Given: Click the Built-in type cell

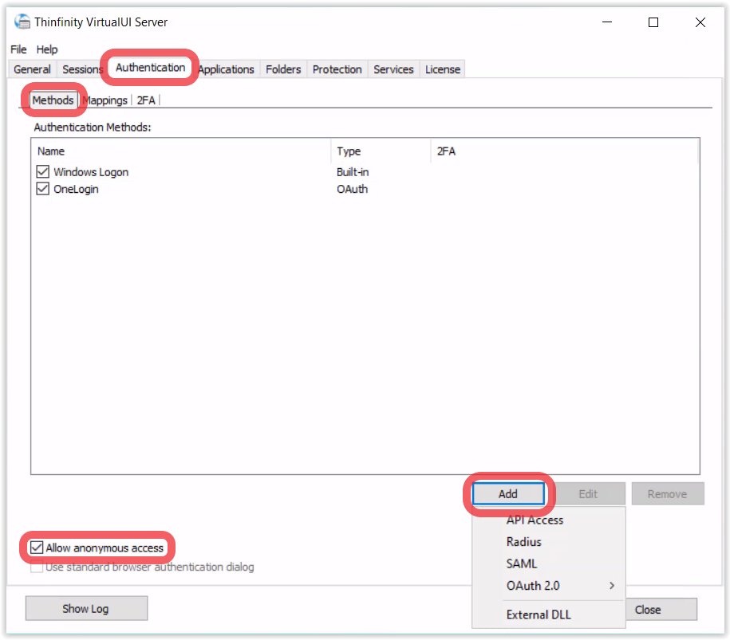Looking at the screenshot, I should (x=353, y=172).
